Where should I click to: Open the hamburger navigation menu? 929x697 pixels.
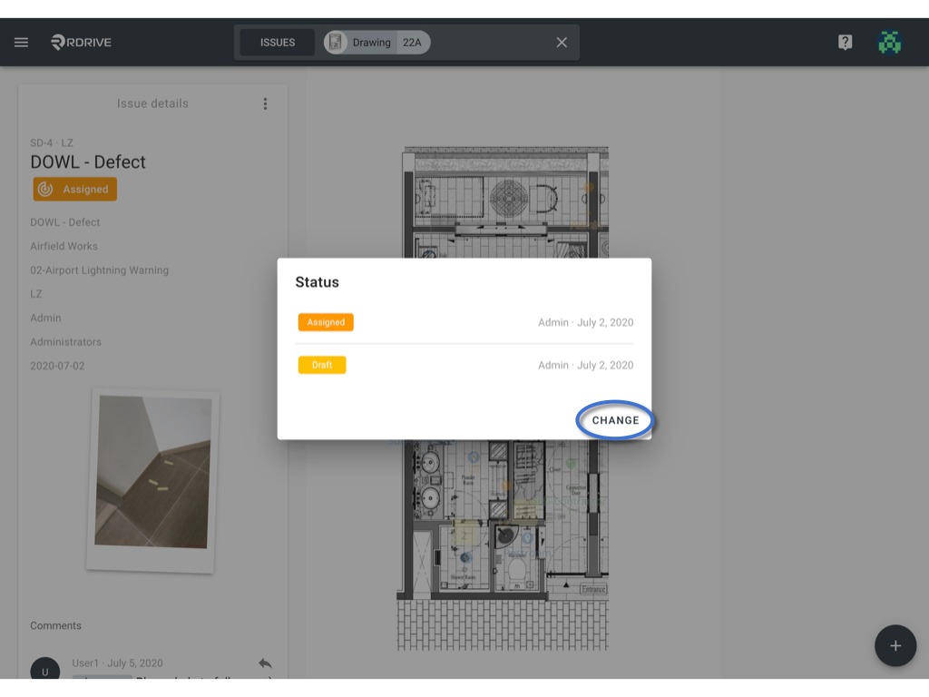(22, 42)
